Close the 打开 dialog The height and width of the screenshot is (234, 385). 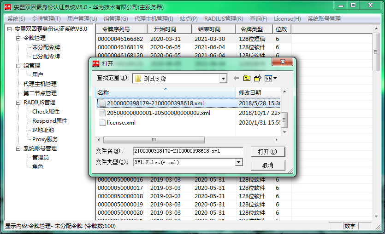click(283, 62)
